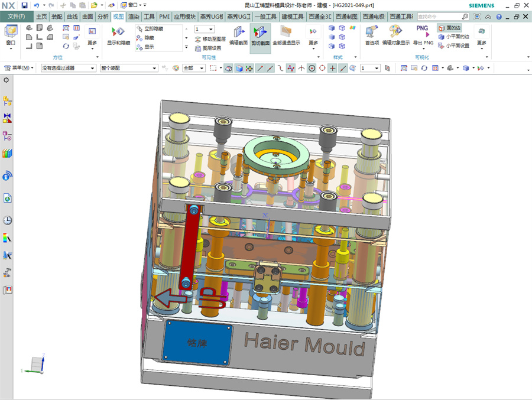
Task: Toggle Face Edges (面的边) option
Action: click(450, 28)
